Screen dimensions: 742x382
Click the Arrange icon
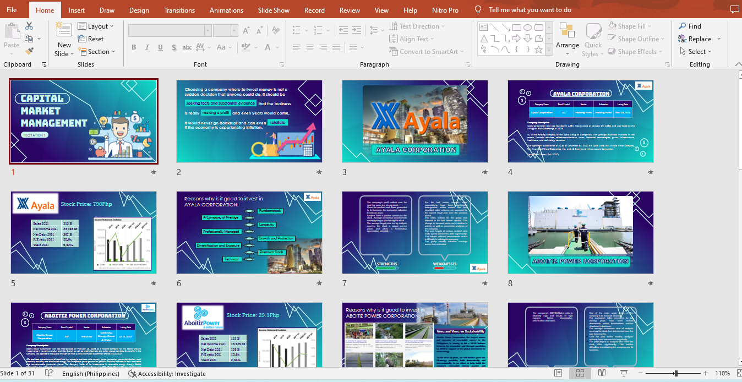pos(567,30)
